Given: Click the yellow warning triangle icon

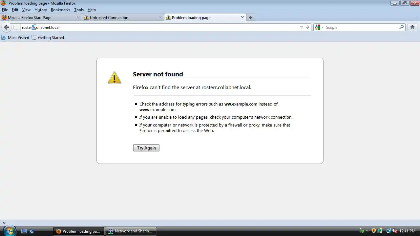Looking at the screenshot, I should click(115, 78).
